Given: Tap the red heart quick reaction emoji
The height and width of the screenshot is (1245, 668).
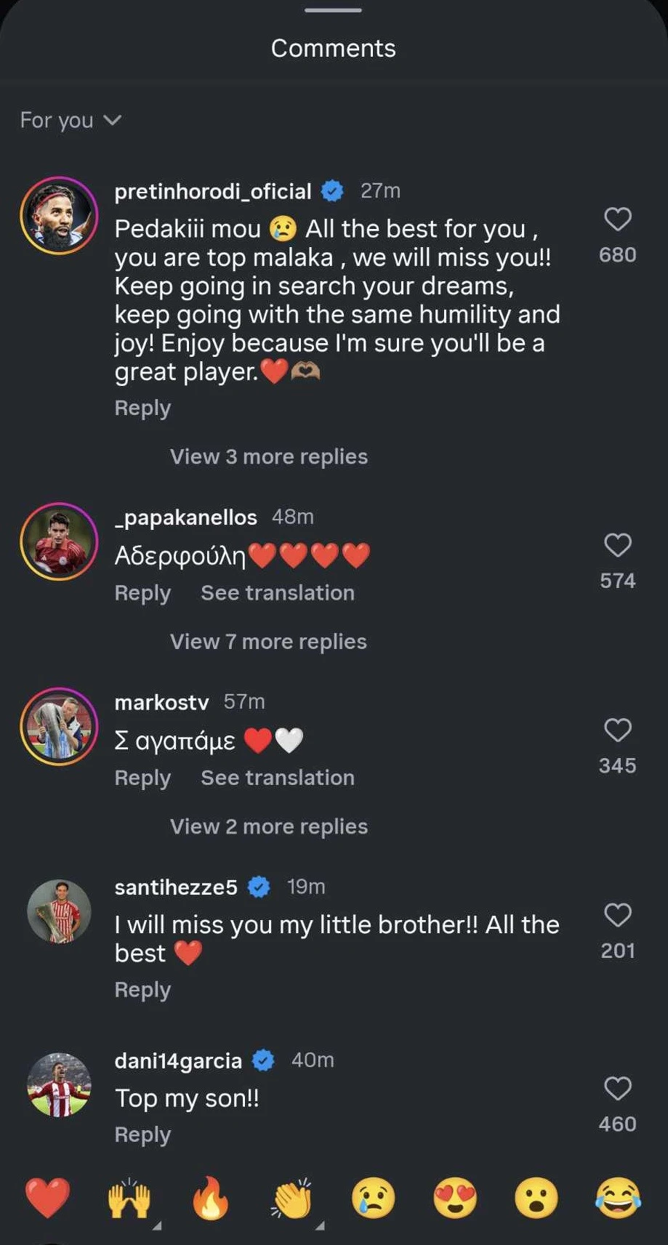Looking at the screenshot, I should [48, 1198].
